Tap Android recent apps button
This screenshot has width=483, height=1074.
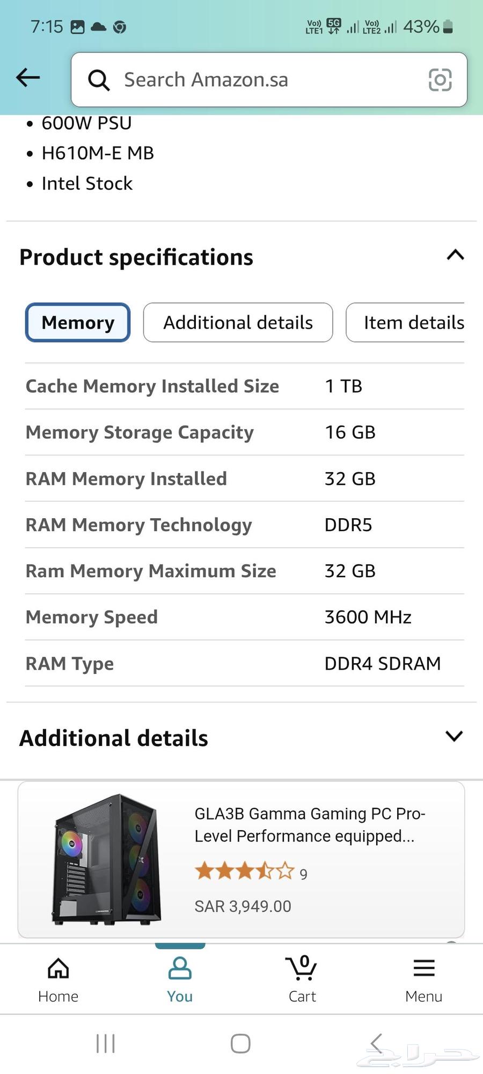[106, 1044]
